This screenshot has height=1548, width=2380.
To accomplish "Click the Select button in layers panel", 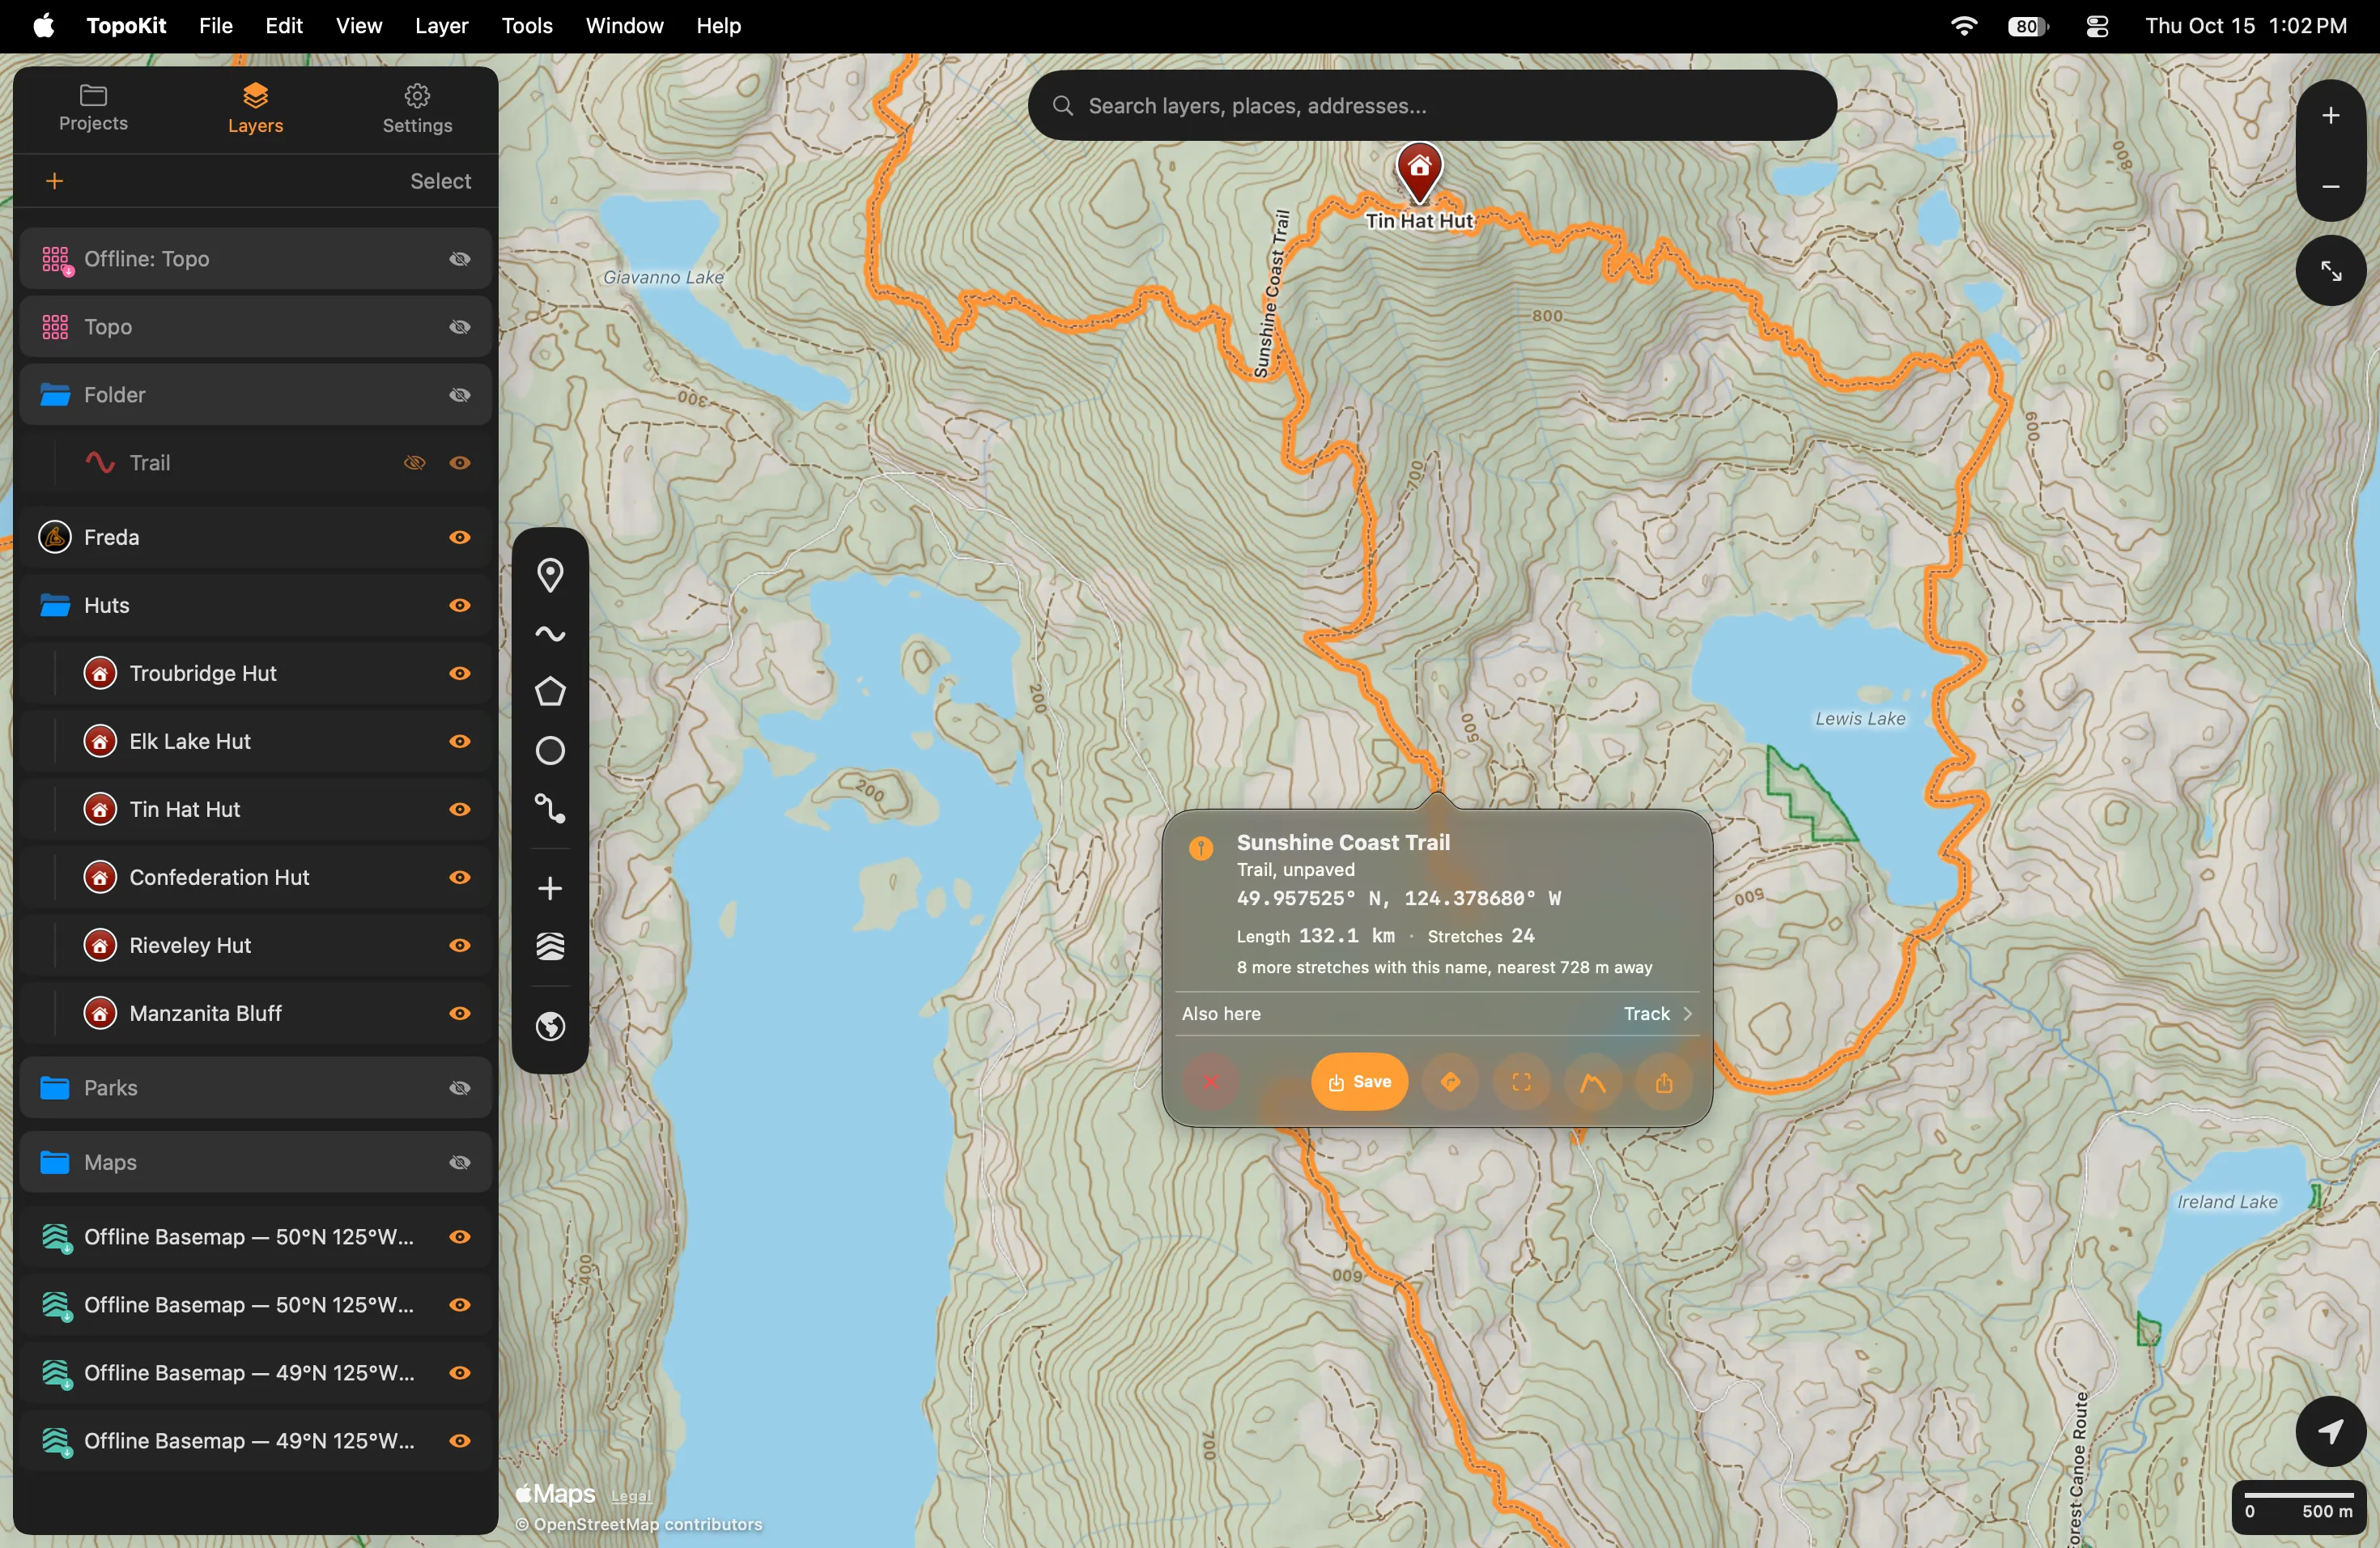I will point(441,181).
